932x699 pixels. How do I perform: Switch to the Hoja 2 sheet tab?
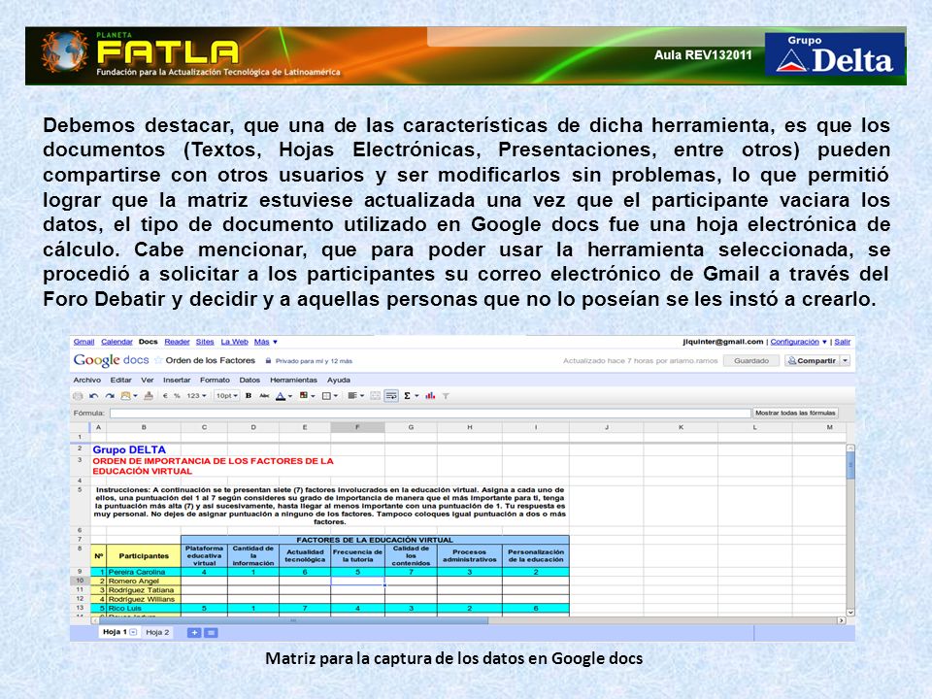(x=157, y=632)
